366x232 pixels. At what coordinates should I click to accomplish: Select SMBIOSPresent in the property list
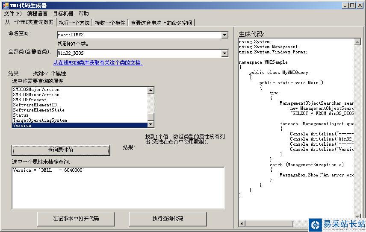80,100
